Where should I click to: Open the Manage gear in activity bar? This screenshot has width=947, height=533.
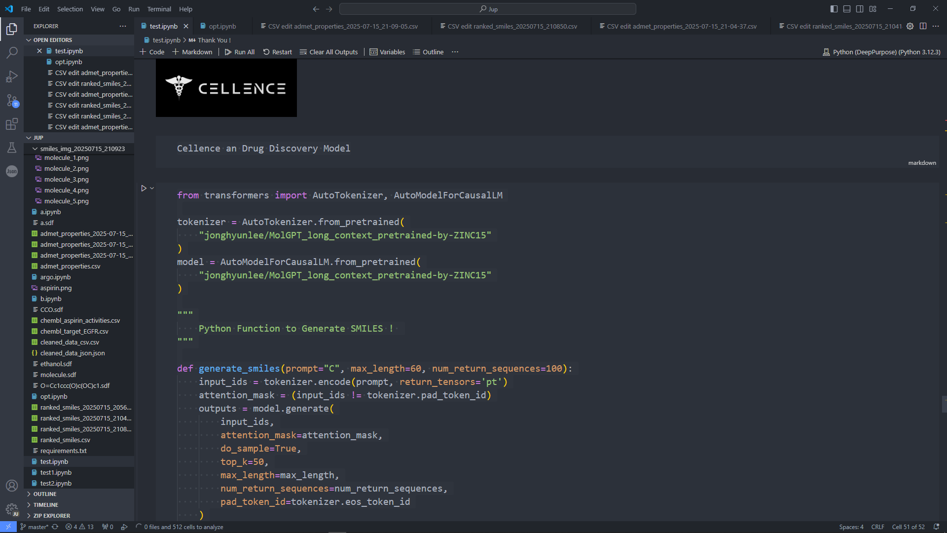point(12,509)
